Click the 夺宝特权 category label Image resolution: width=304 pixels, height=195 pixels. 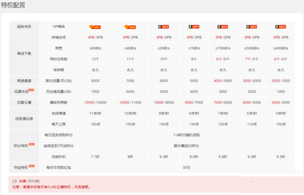[21, 168]
